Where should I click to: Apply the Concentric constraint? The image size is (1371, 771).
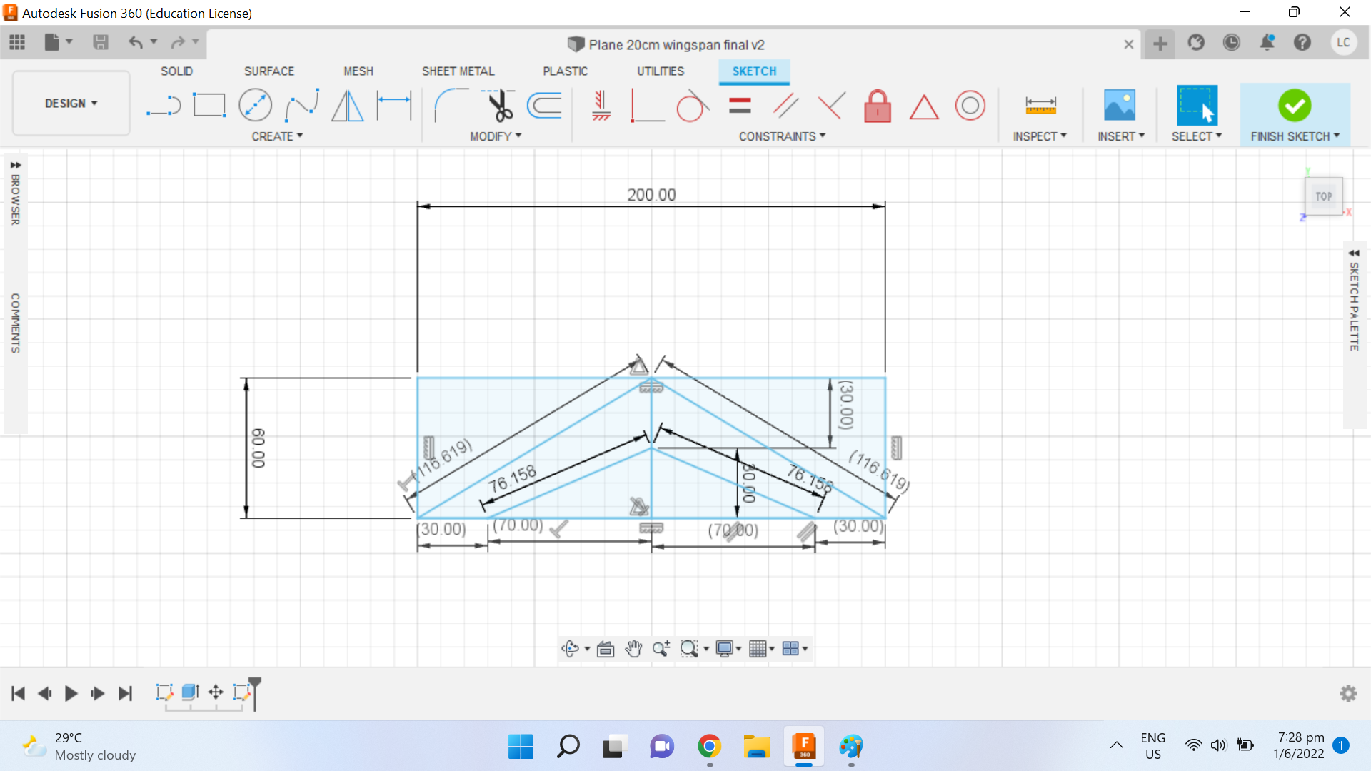click(x=970, y=106)
